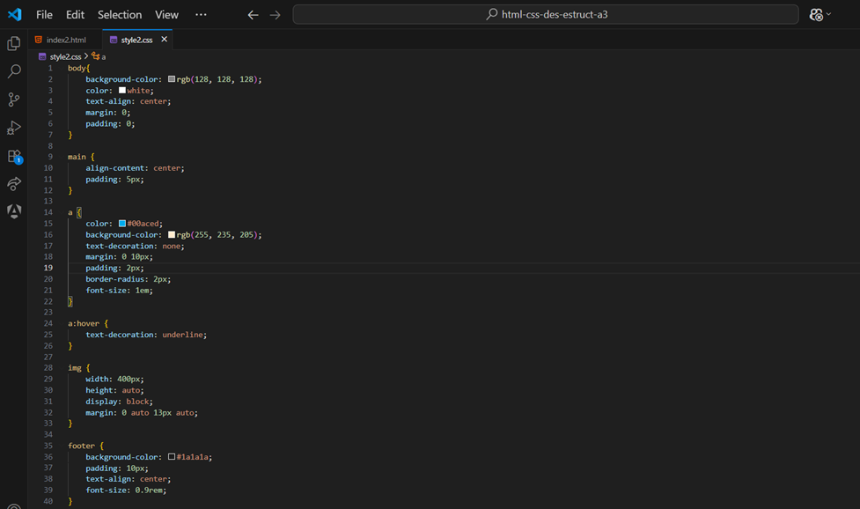The image size is (860, 509).
Task: Open the Search view in activity bar
Action: (14, 71)
